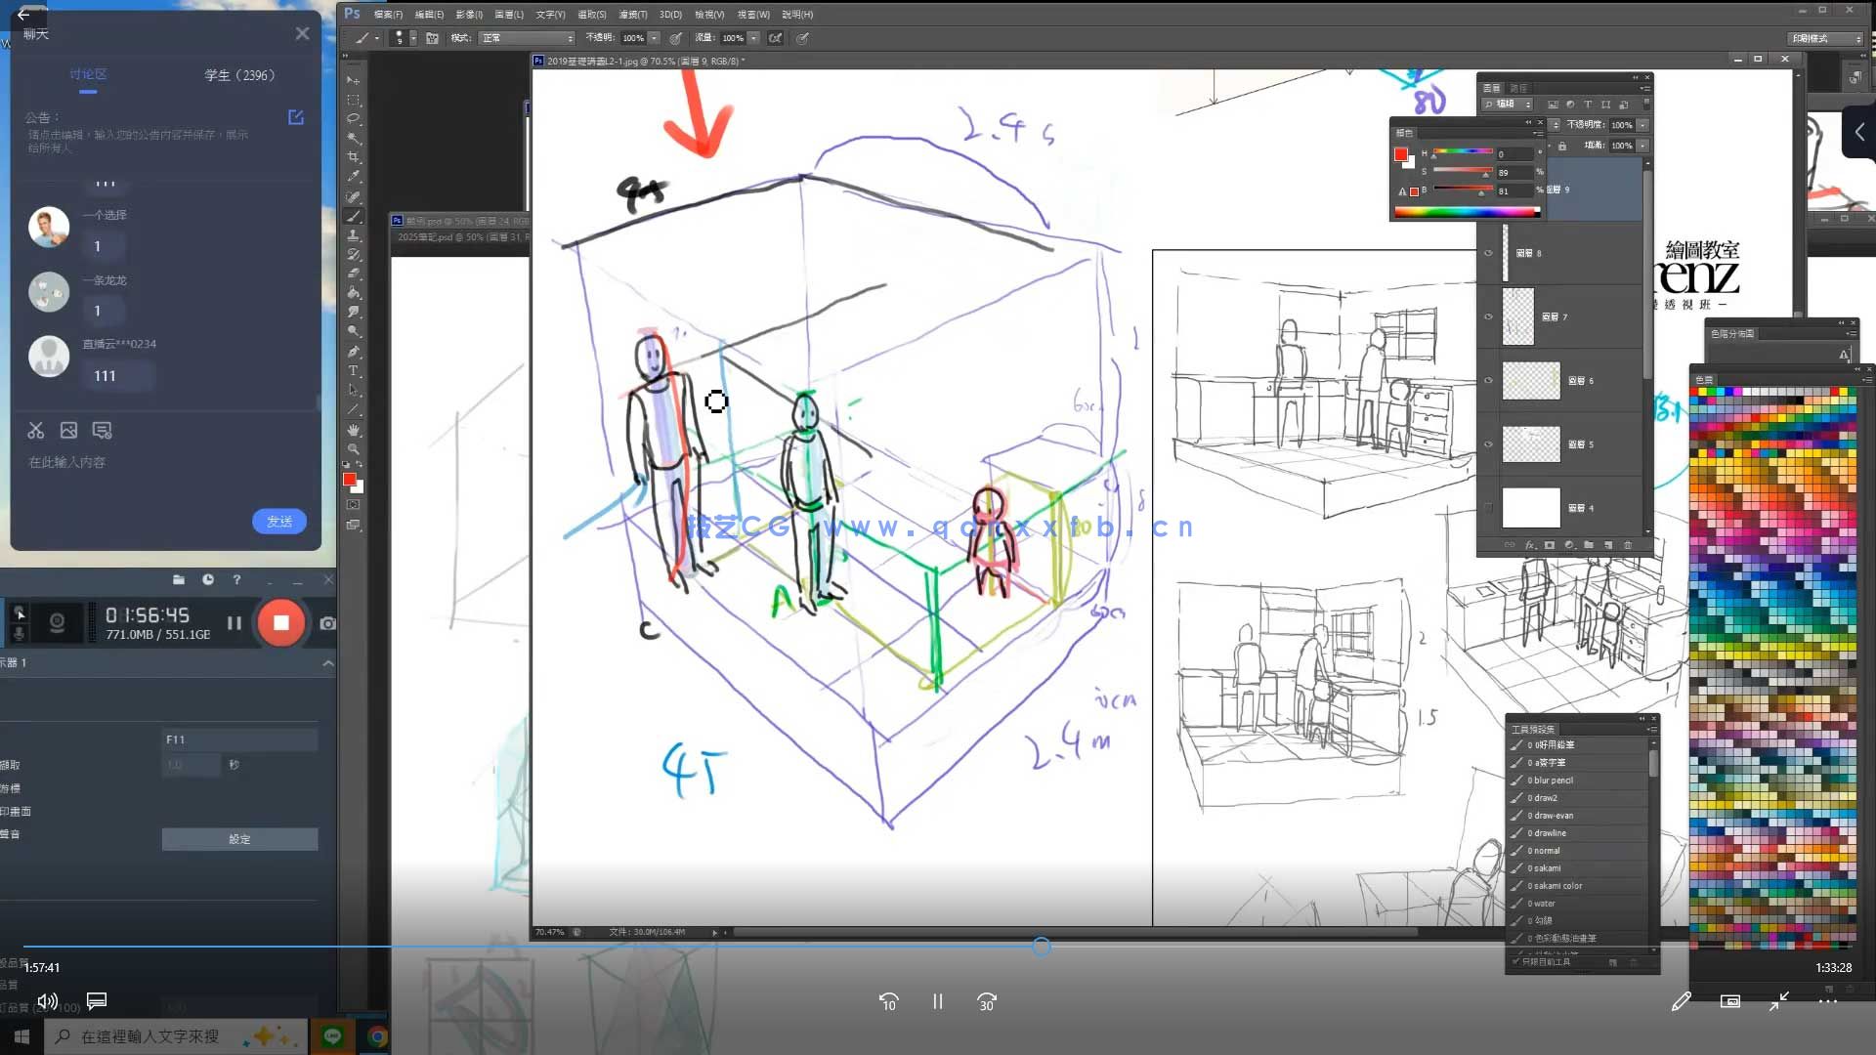Select the Hand tool
The width and height of the screenshot is (1876, 1055).
pos(353,430)
